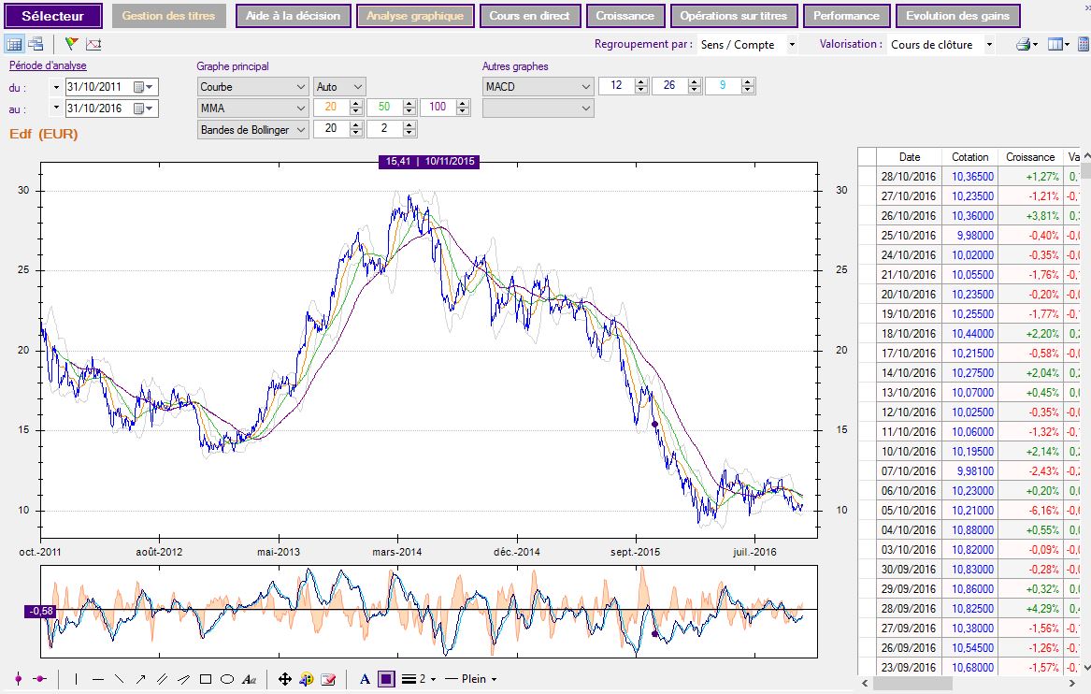Expand the MACD indicator dropdown

[538, 86]
